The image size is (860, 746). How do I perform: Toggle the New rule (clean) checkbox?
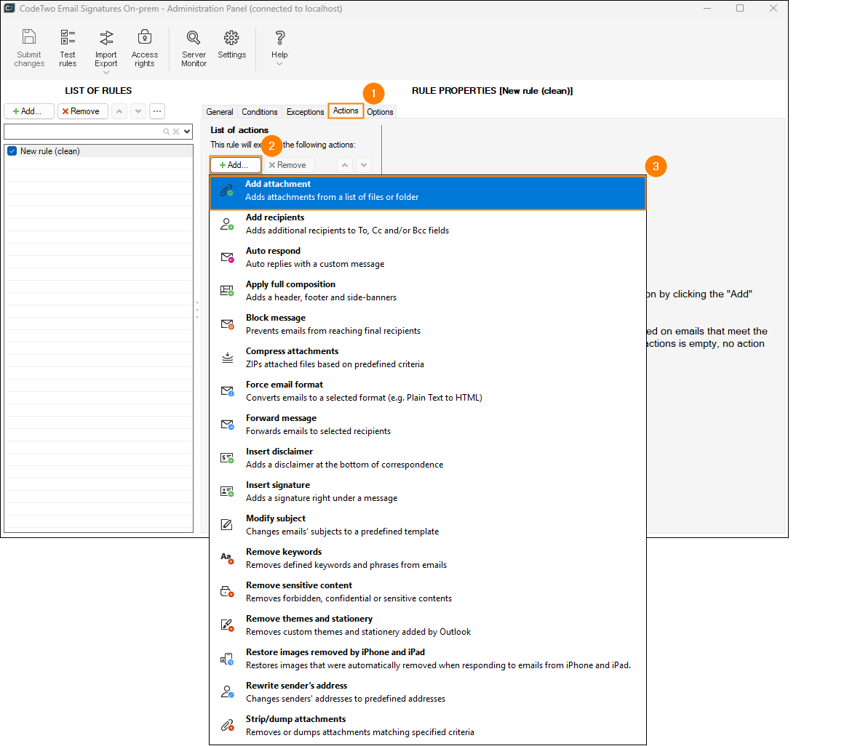tap(12, 151)
